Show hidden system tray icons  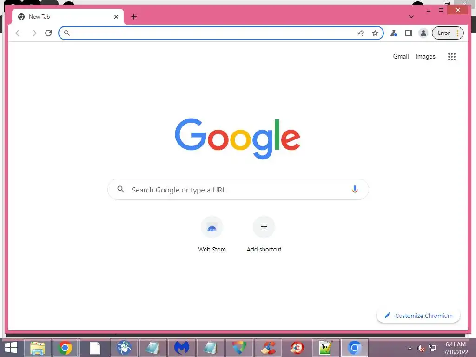click(x=410, y=348)
